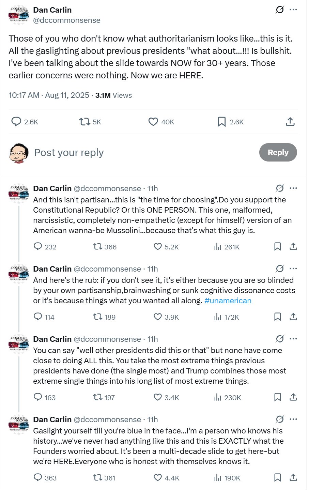Viewport: 309px width, 490px height.
Task: Like the reply with 4.4K likes
Action: point(158,478)
